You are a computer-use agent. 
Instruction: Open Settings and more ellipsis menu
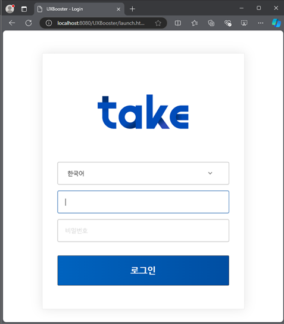tap(261, 23)
